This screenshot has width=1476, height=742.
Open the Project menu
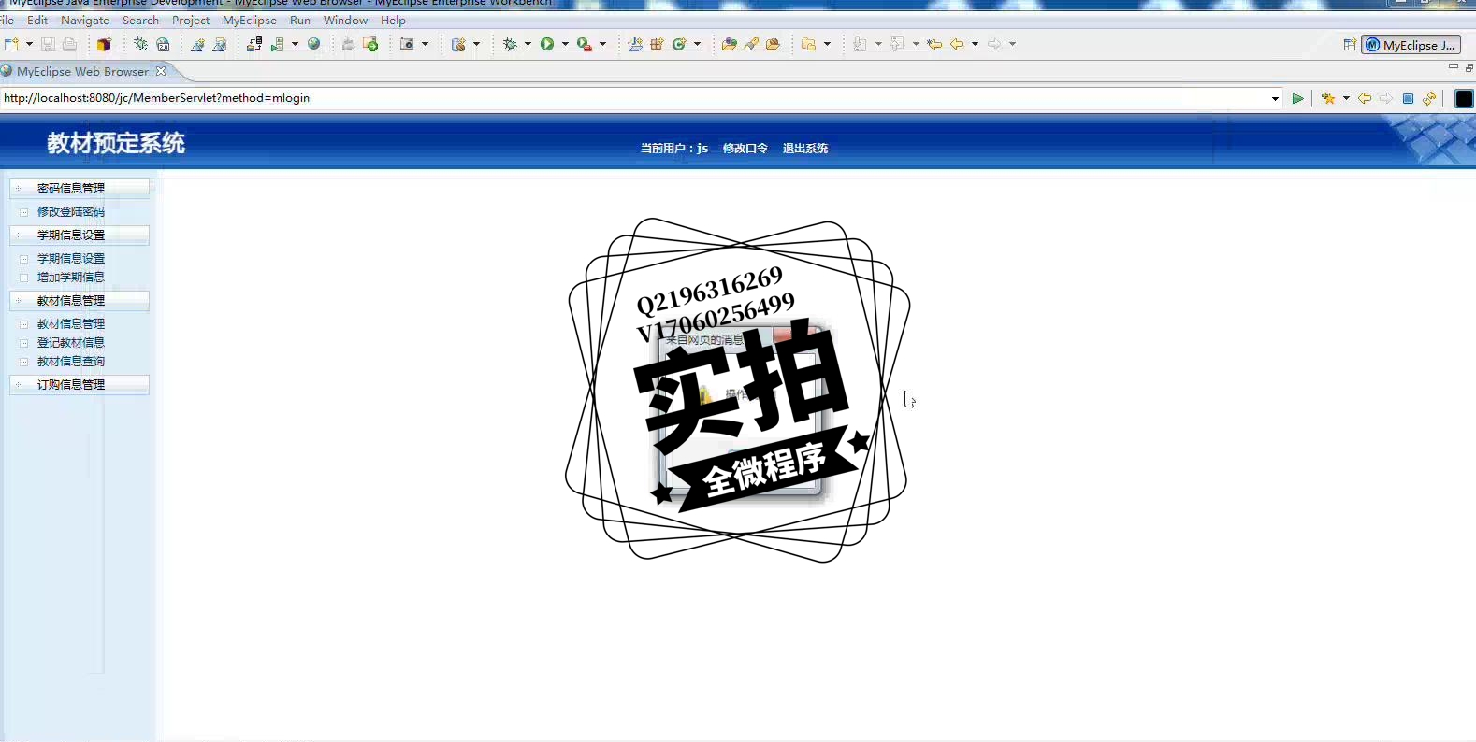tap(191, 20)
